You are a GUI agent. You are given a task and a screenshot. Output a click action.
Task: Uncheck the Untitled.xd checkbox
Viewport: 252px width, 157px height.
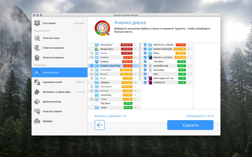coord(145,83)
